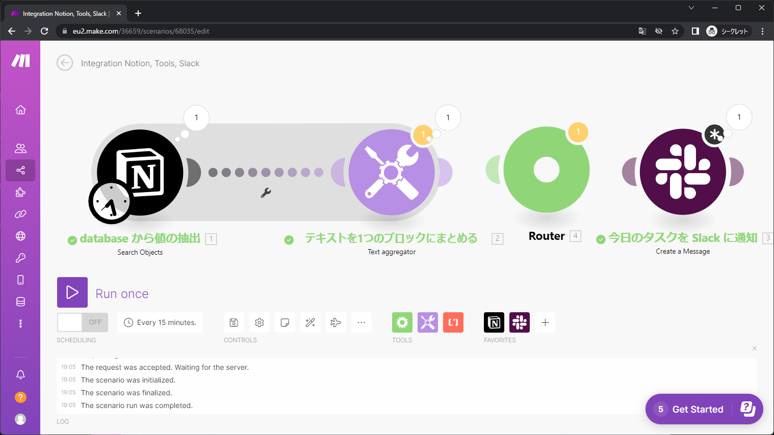Select the log line 'The scenario run was completed.'
The width and height of the screenshot is (774, 435).
pos(137,405)
